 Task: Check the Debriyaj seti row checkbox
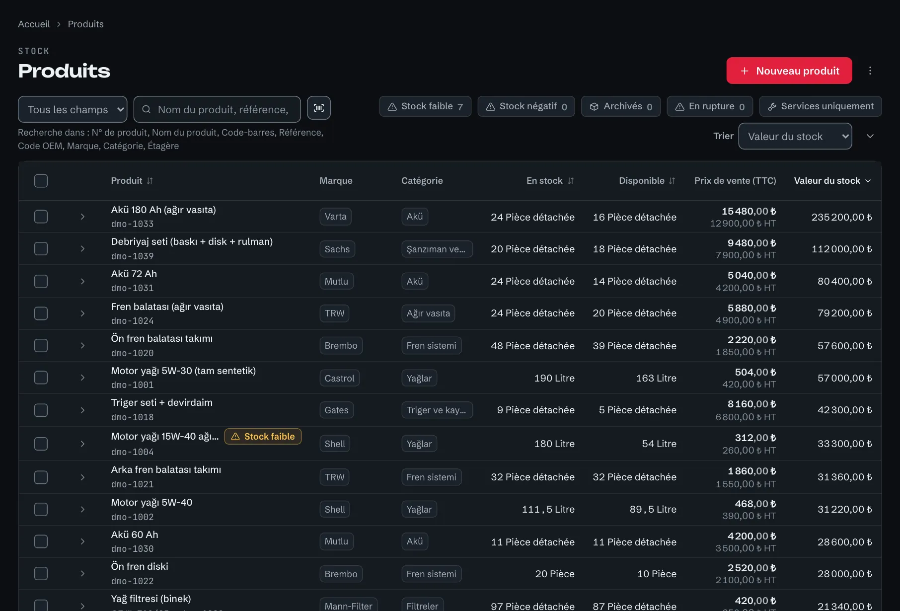(x=41, y=248)
